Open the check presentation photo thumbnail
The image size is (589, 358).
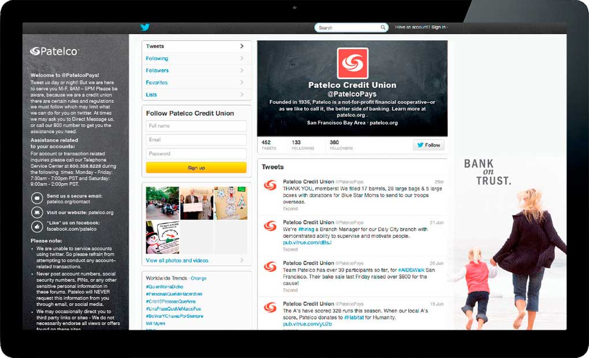[196, 203]
